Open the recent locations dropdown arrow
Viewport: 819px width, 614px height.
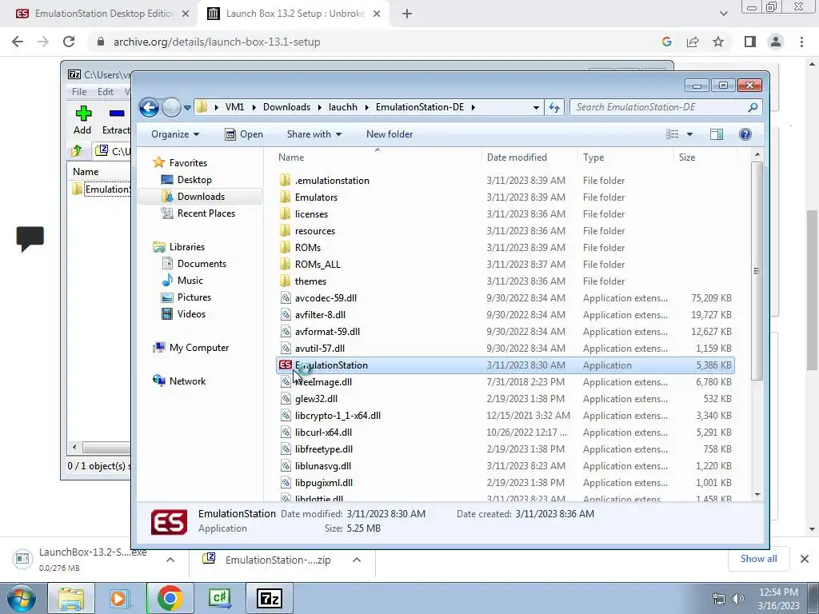tap(187, 108)
